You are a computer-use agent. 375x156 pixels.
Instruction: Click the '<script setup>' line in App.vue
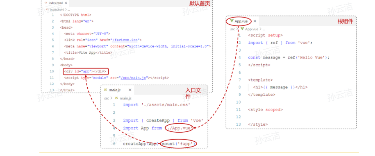click(266, 35)
